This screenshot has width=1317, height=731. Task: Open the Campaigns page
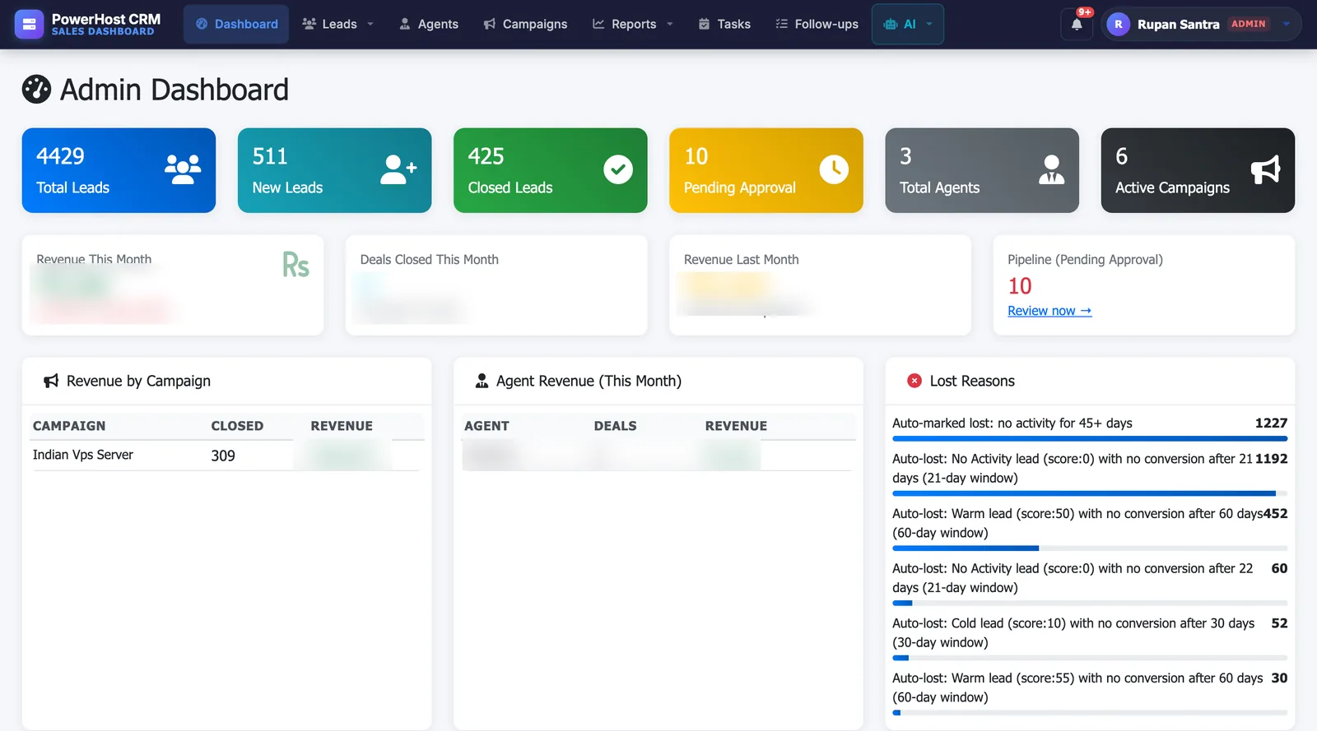(x=525, y=24)
